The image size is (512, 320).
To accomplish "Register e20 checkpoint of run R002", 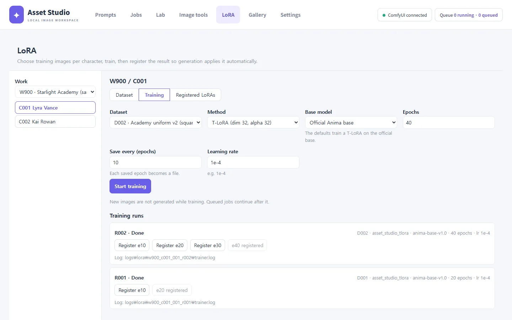I will [x=170, y=245].
